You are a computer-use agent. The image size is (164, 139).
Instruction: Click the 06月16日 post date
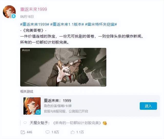pos(27,16)
